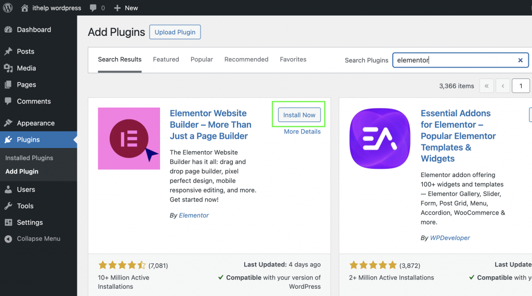Switch to Popular tab
The image size is (532, 296).
pos(202,60)
